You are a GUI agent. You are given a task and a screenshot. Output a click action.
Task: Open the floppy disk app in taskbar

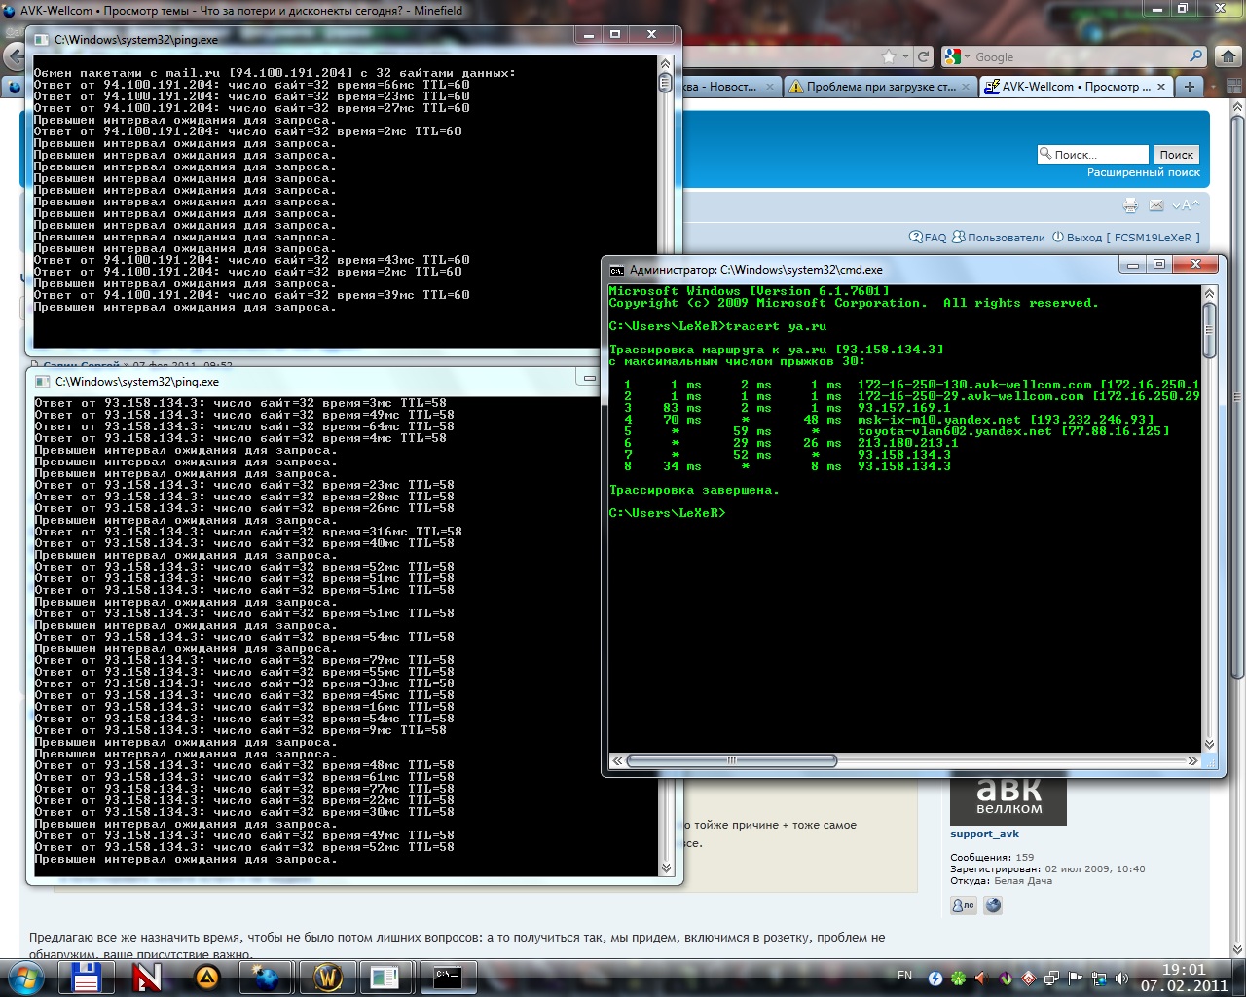click(x=87, y=977)
